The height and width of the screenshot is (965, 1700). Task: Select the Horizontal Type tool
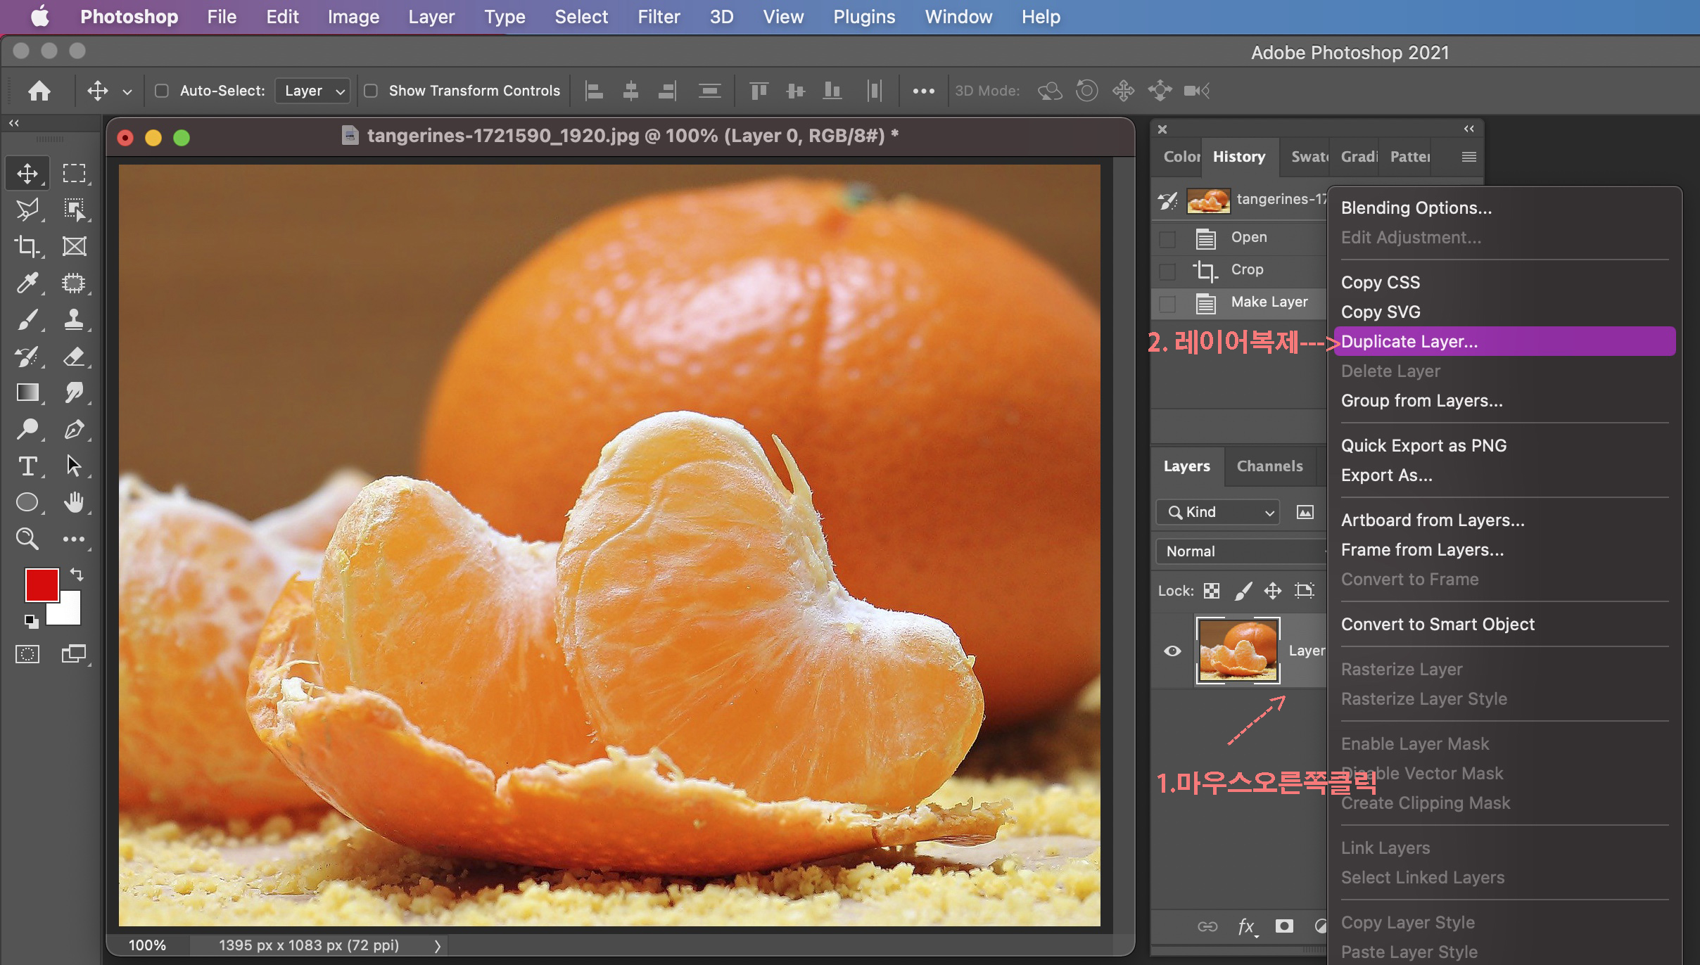pos(27,466)
